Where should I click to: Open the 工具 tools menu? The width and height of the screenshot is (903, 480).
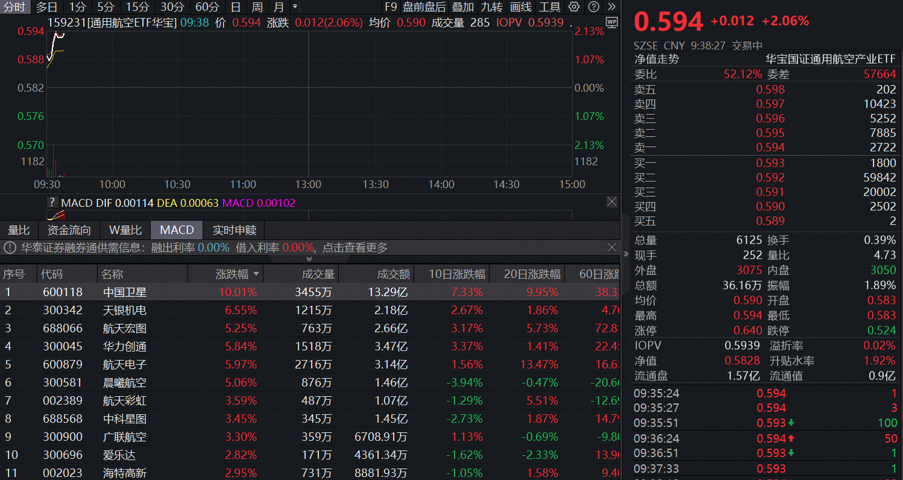[550, 7]
